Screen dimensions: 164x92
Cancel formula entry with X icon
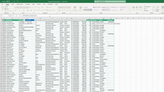13,16
